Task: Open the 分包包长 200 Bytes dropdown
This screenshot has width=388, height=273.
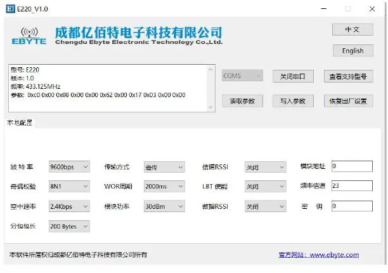Action: coord(69,226)
